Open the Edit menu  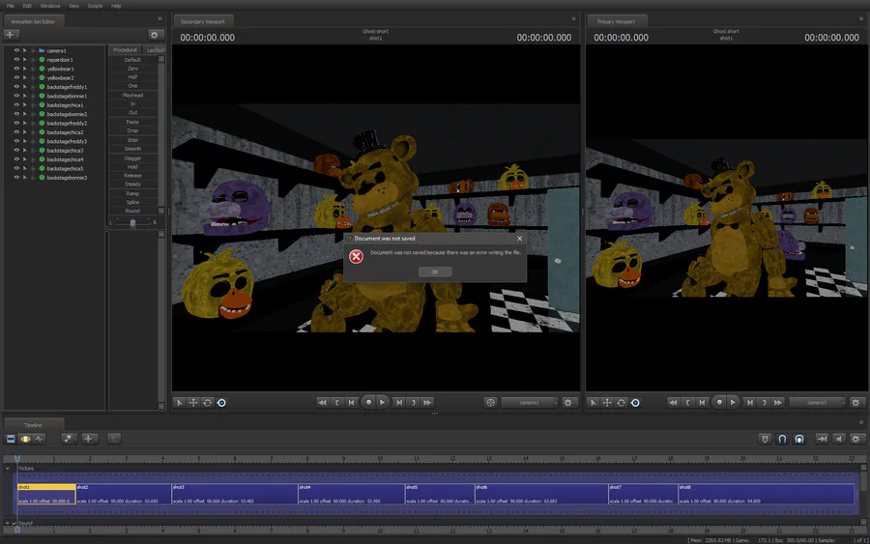27,6
